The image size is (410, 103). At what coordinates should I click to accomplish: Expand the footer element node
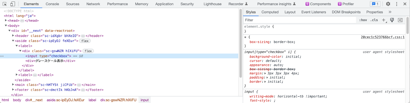click(13, 90)
